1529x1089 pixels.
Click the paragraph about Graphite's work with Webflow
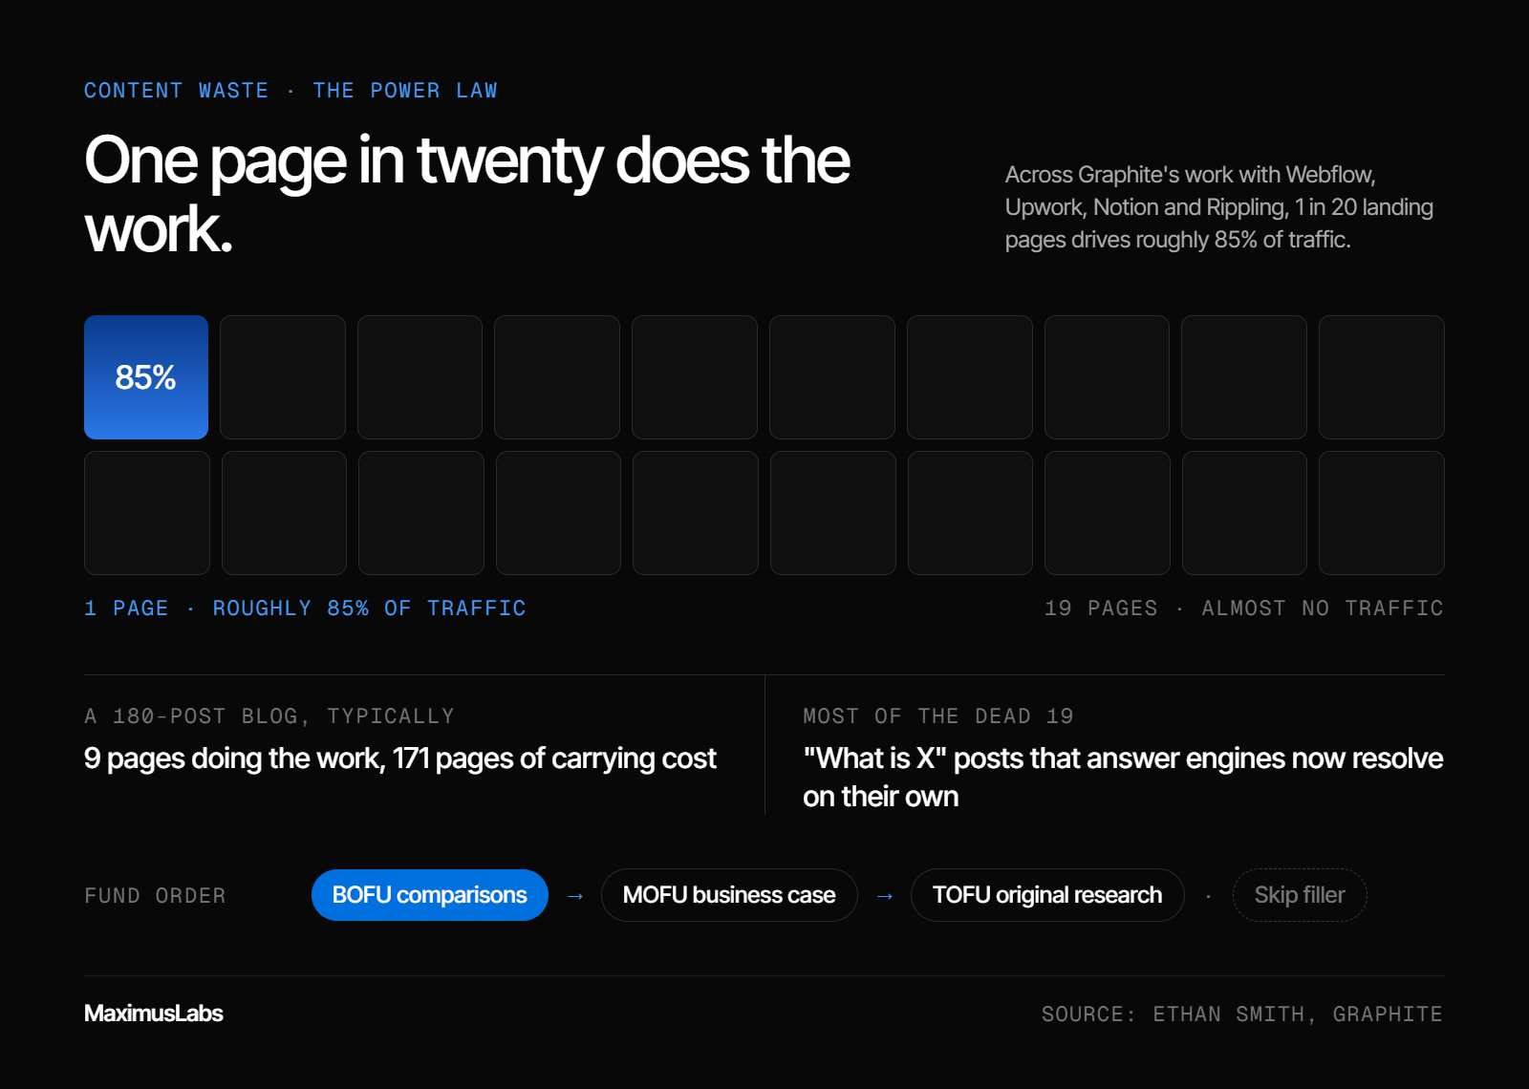tap(1219, 207)
